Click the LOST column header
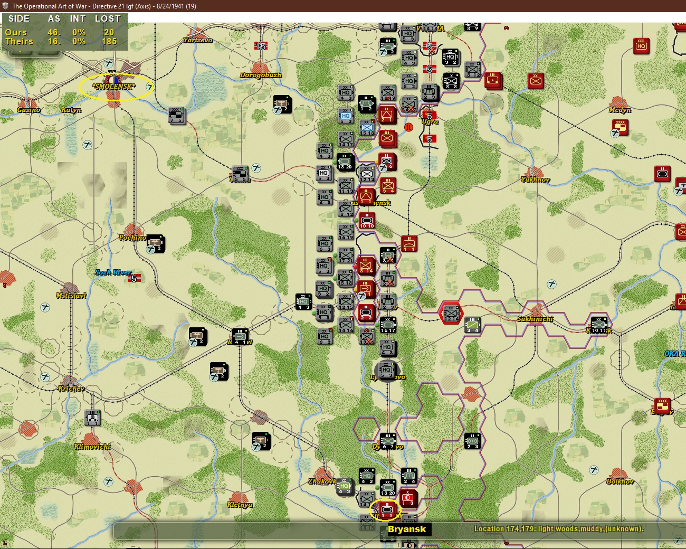This screenshot has width=686, height=549. (108, 18)
